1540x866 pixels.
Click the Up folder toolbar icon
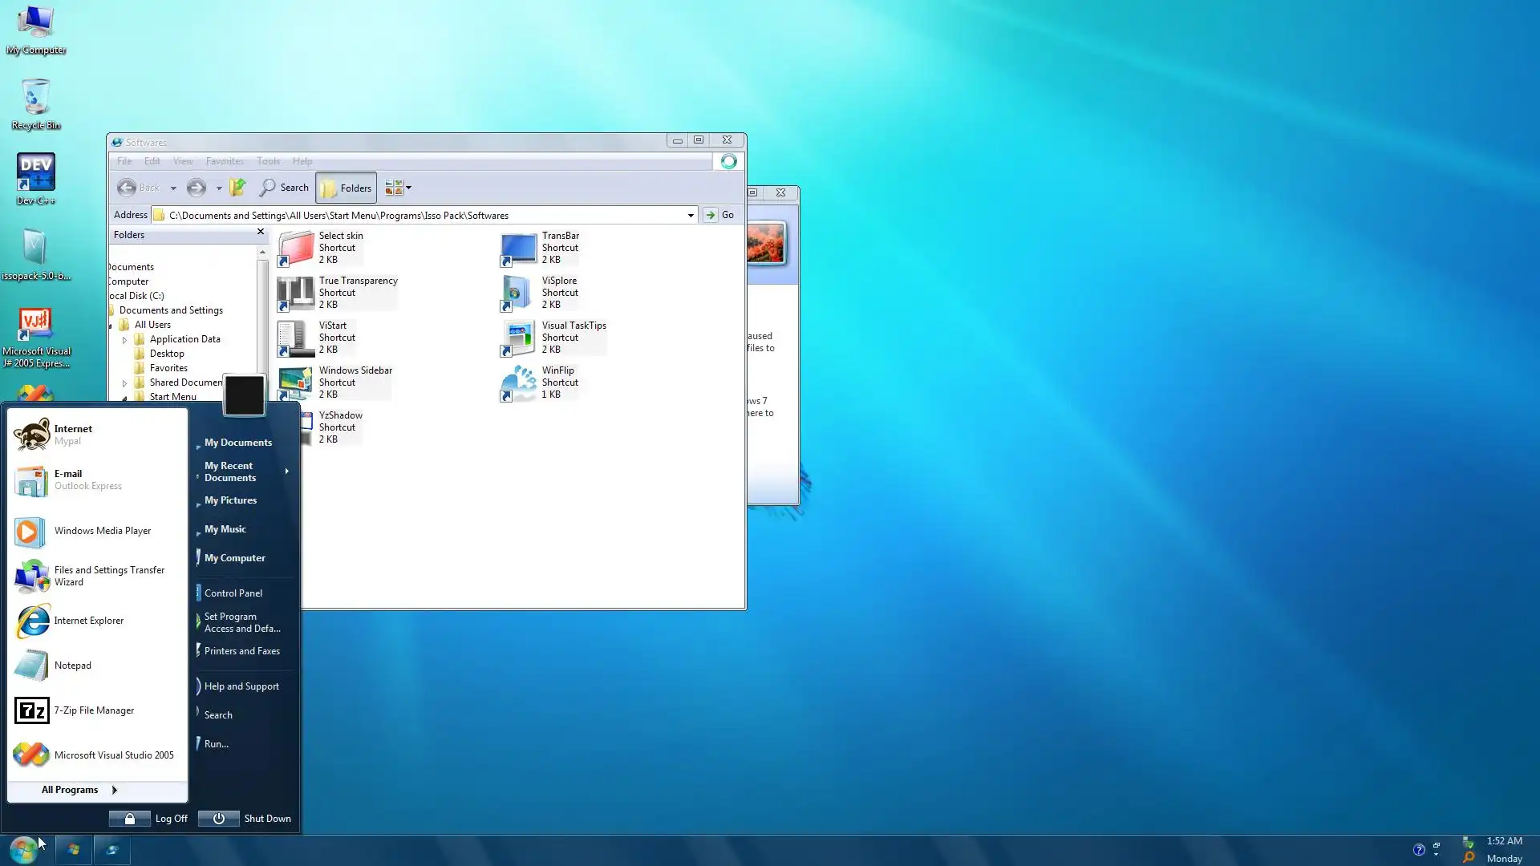coord(237,188)
